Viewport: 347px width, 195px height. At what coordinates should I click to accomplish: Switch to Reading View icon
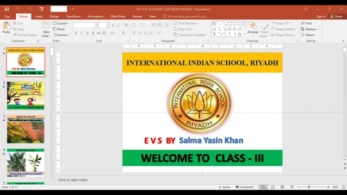282,187
